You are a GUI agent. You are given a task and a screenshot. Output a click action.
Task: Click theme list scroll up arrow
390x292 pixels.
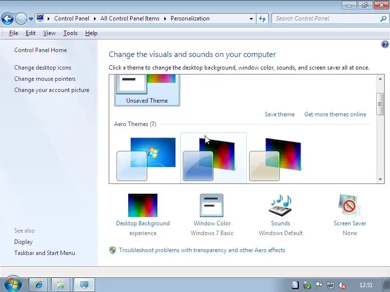pos(380,79)
